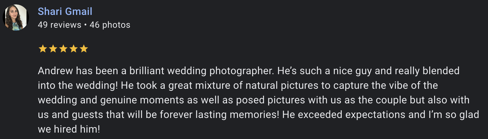This screenshot has width=488, height=139.
Task: Click the words "natural pictures" in the review
Action: point(282,85)
